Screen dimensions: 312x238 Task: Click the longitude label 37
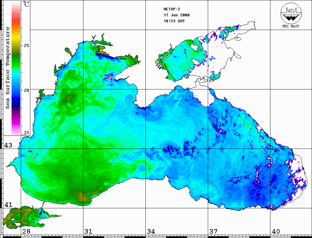click(x=213, y=231)
